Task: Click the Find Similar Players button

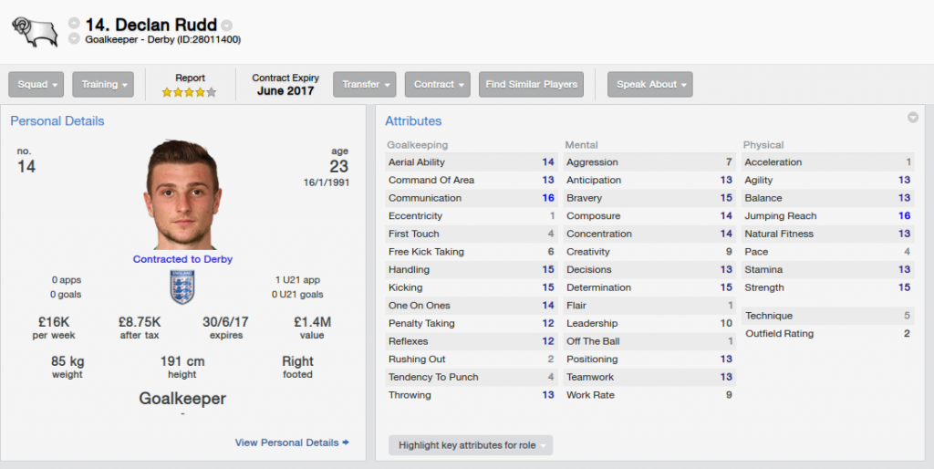Action: click(532, 85)
